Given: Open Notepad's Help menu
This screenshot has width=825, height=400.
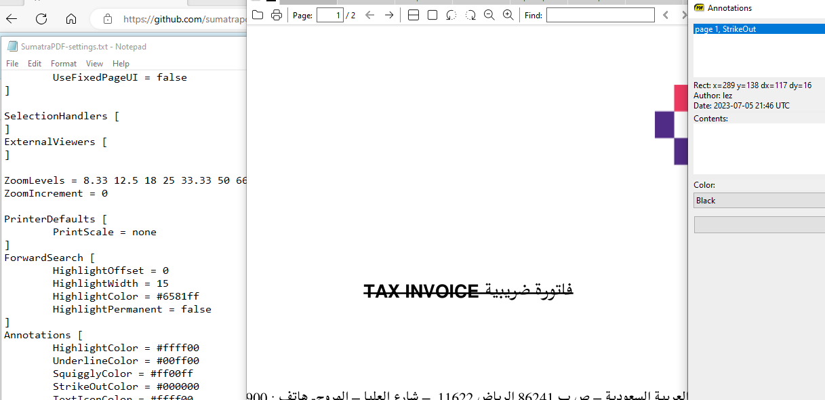Looking at the screenshot, I should (121, 63).
